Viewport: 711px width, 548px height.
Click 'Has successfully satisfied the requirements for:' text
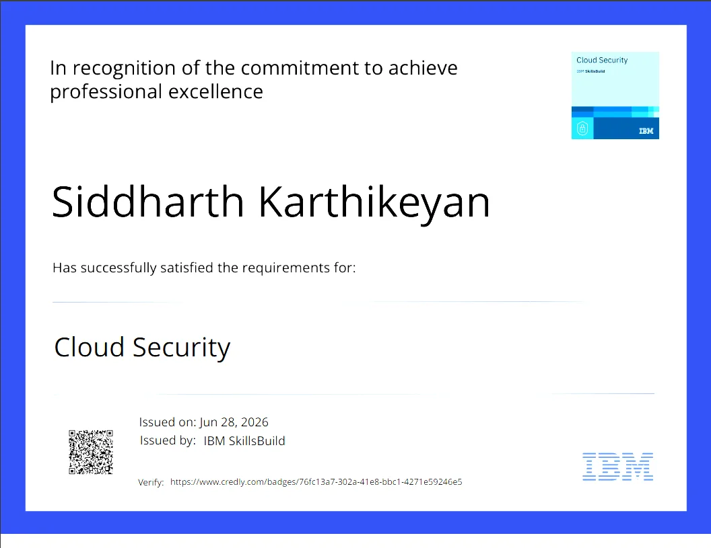(x=204, y=268)
